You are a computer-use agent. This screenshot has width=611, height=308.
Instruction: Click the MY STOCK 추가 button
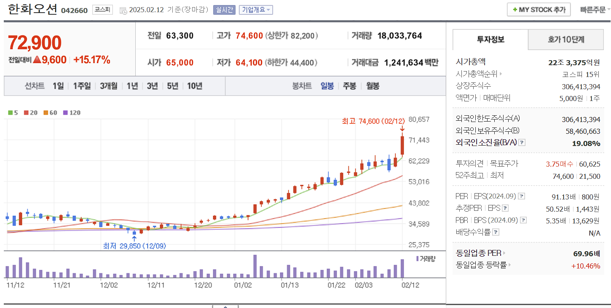[x=539, y=9]
